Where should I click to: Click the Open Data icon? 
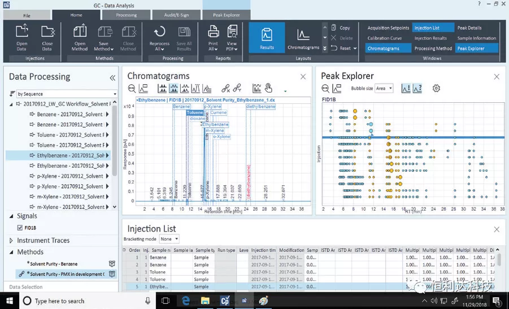21,33
